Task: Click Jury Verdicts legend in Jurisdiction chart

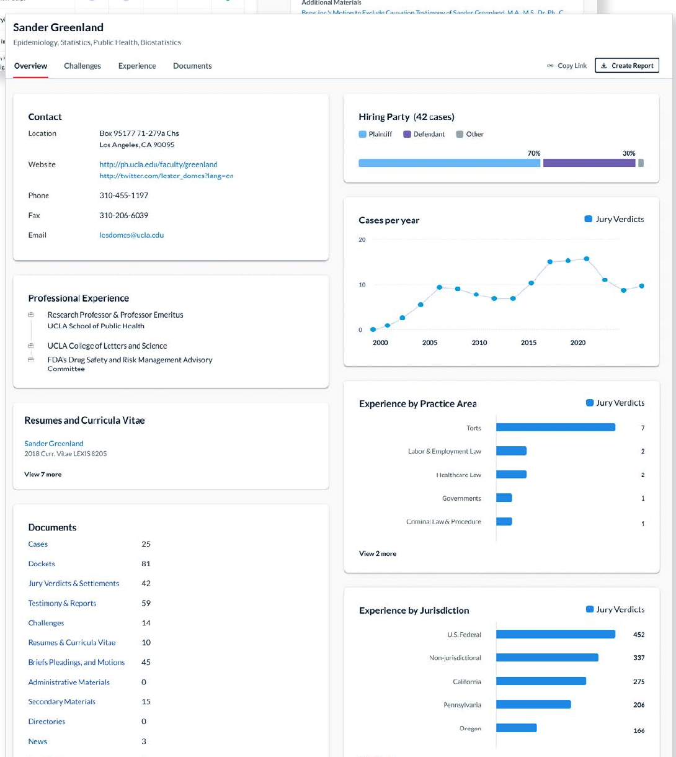Action: [615, 609]
